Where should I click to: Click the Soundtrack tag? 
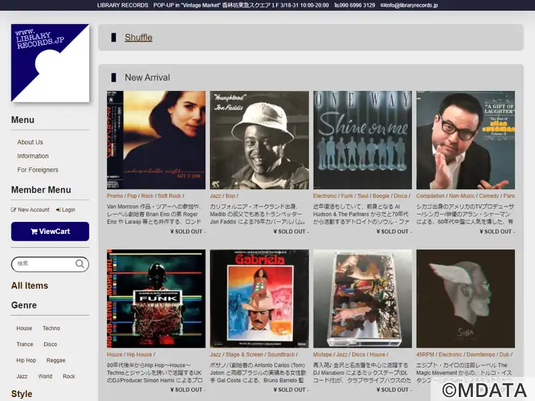pos(281,354)
